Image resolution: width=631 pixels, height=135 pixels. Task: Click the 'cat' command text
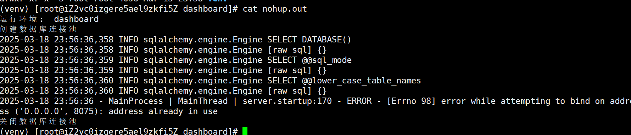coord(250,9)
